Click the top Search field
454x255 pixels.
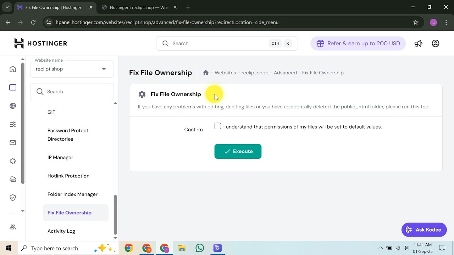tap(227, 43)
